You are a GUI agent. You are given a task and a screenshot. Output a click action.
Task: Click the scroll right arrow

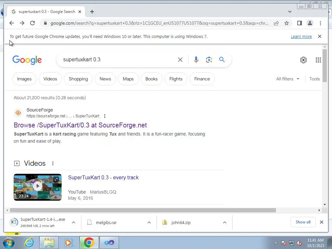(319, 210)
